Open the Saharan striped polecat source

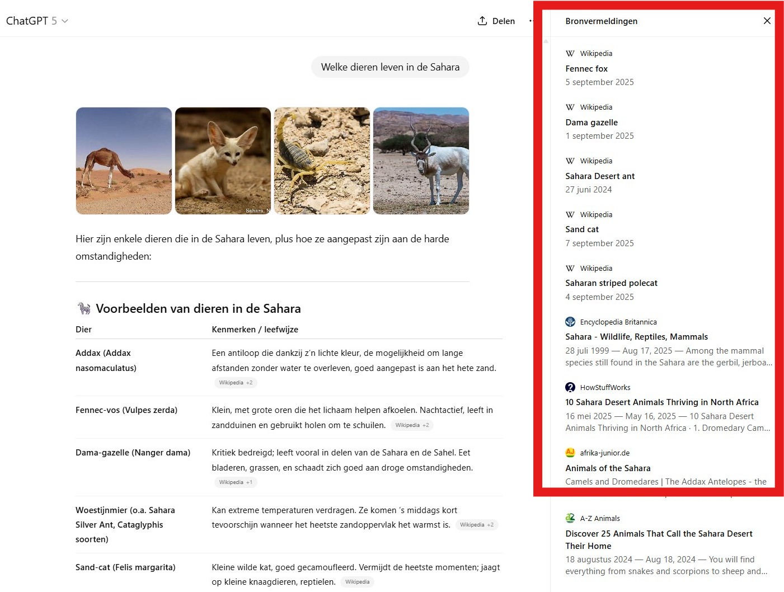(x=611, y=283)
